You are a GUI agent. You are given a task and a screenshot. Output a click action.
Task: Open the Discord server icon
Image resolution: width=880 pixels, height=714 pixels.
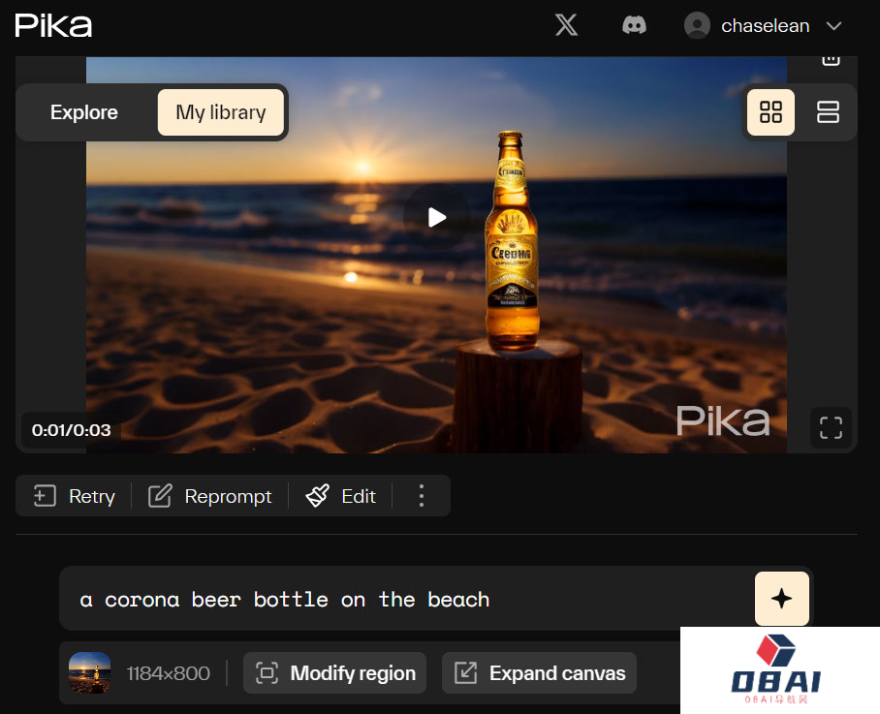pyautogui.click(x=634, y=26)
